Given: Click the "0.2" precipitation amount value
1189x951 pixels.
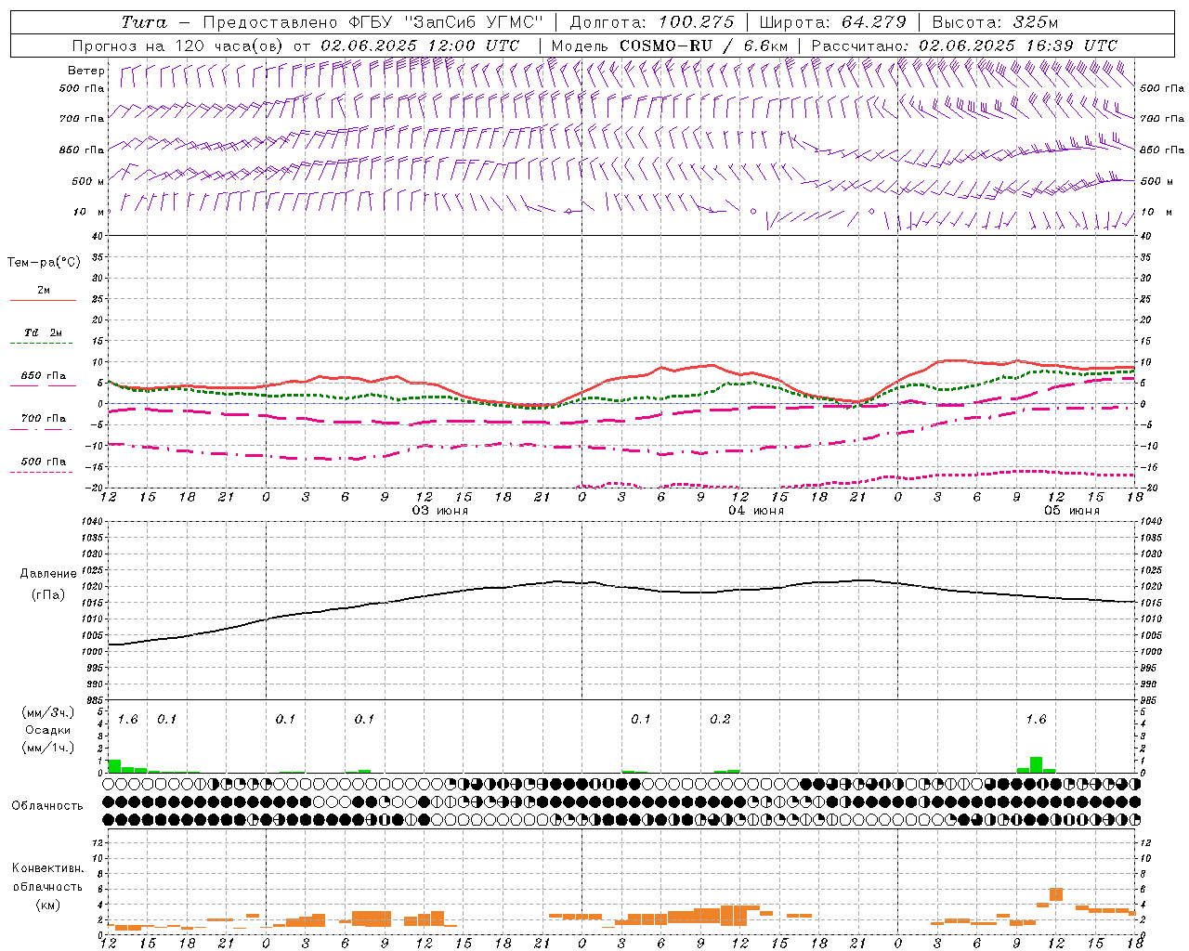Looking at the screenshot, I should pyautogui.click(x=720, y=720).
